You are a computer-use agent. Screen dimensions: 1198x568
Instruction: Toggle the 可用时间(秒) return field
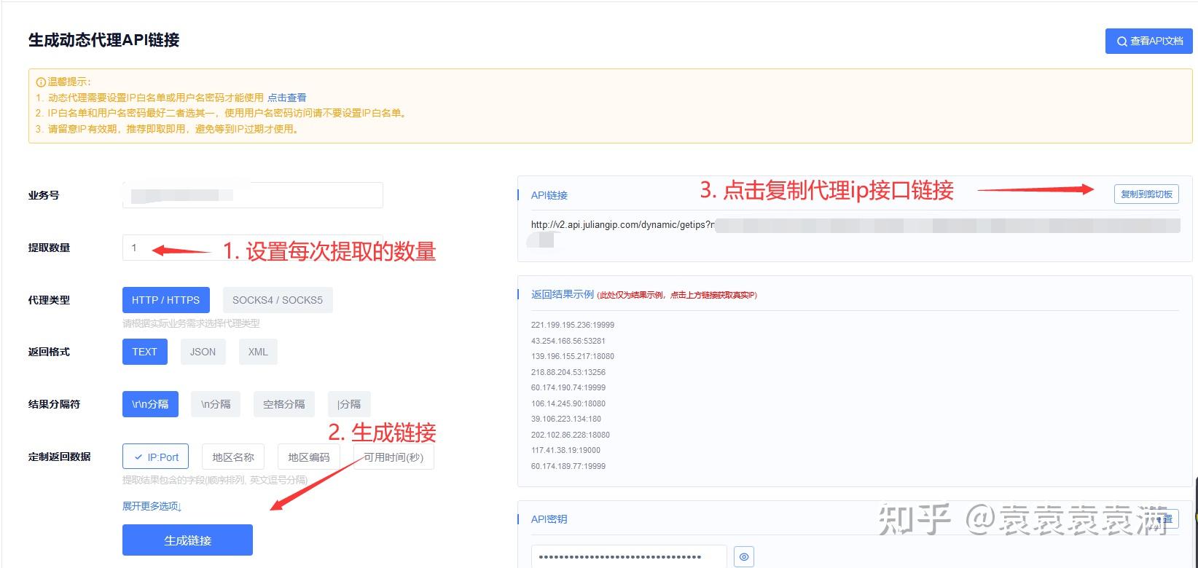pos(394,457)
